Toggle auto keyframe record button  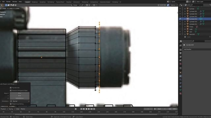75,109
